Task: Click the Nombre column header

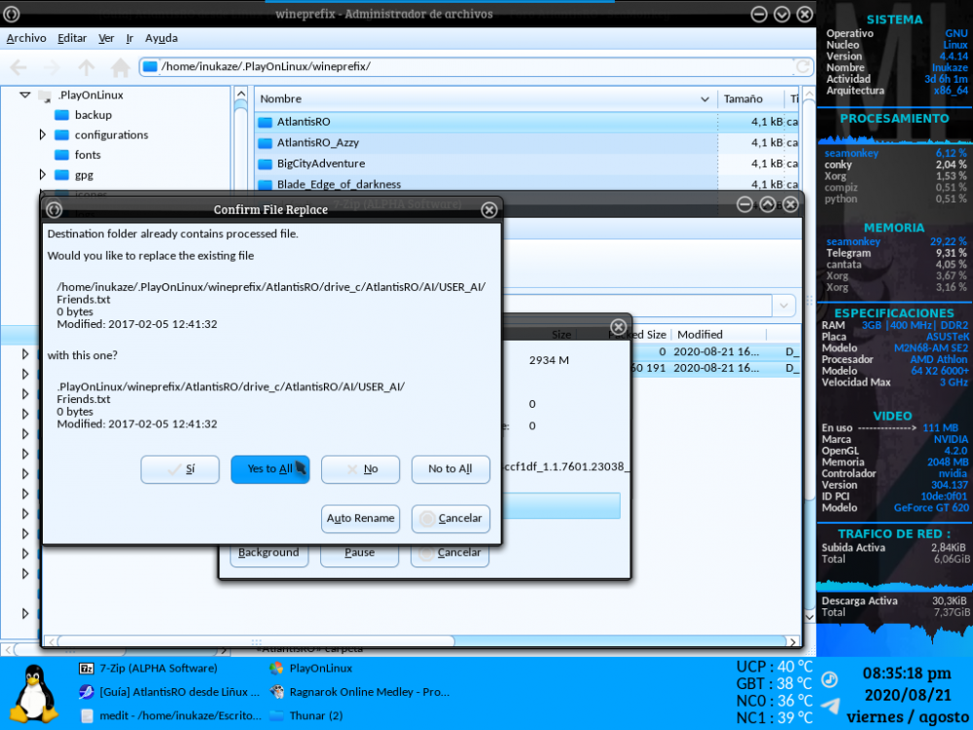Action: pos(482,99)
